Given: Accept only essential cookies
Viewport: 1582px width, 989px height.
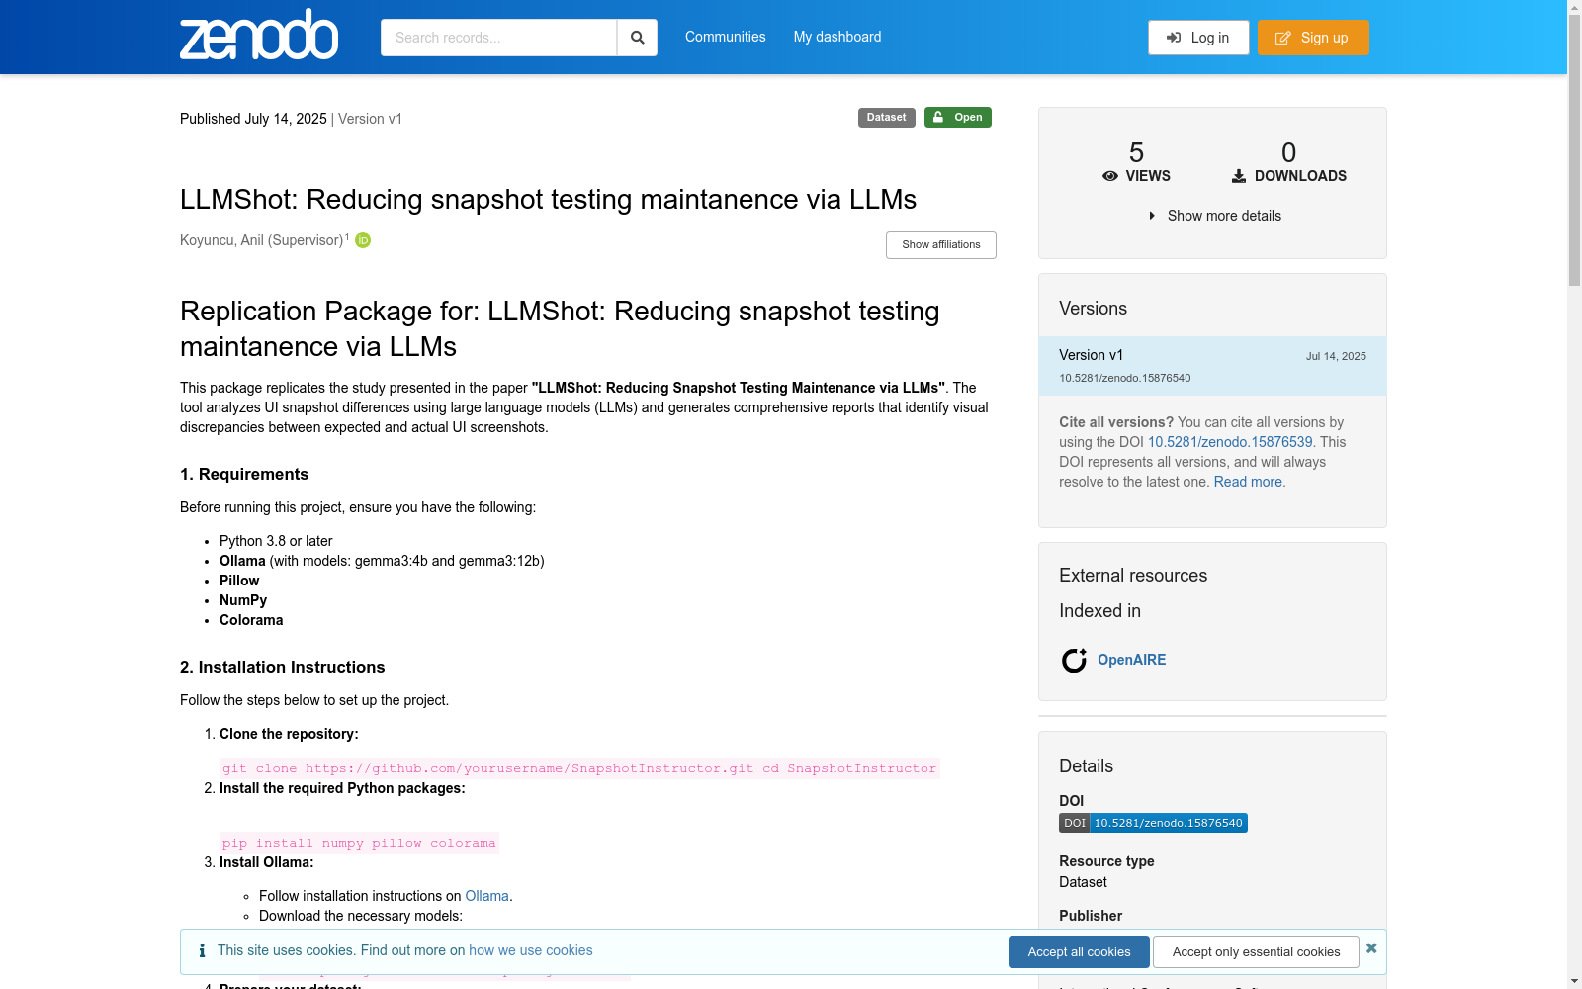Looking at the screenshot, I should point(1256,951).
